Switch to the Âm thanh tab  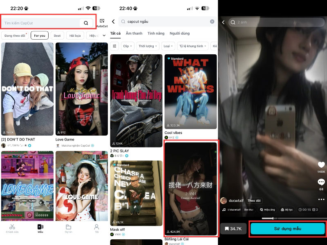point(134,33)
